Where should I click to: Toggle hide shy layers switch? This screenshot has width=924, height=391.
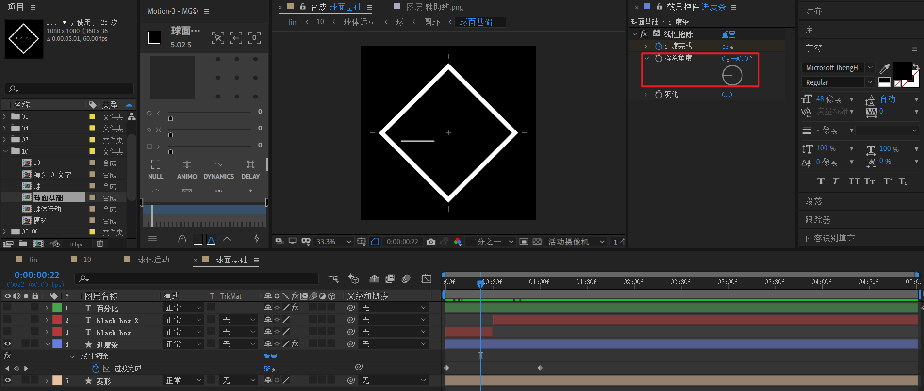pos(374,278)
